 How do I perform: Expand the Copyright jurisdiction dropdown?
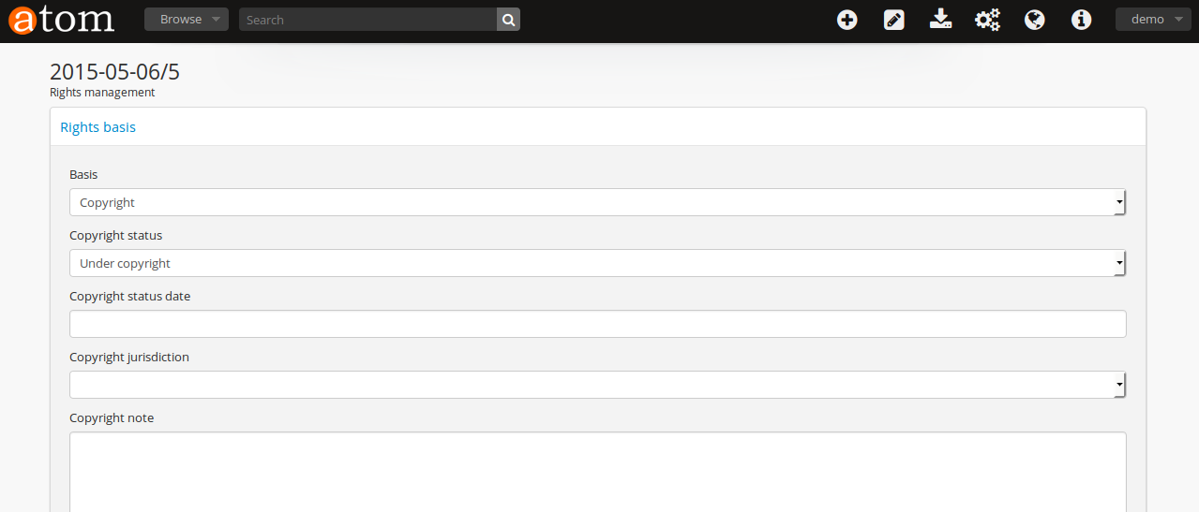click(x=597, y=385)
